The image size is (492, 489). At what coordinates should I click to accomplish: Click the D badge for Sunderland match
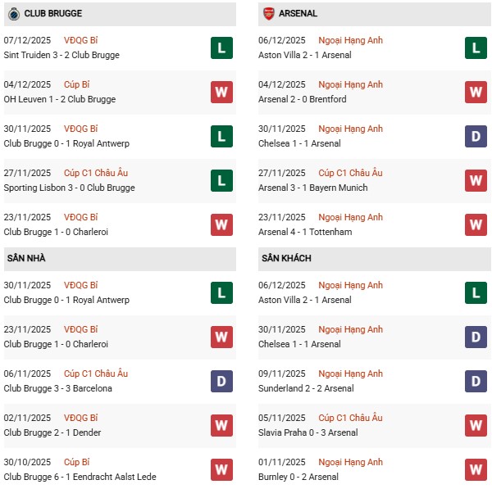476,381
